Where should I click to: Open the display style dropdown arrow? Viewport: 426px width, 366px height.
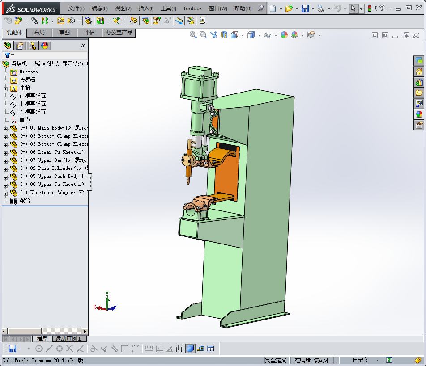[259, 35]
